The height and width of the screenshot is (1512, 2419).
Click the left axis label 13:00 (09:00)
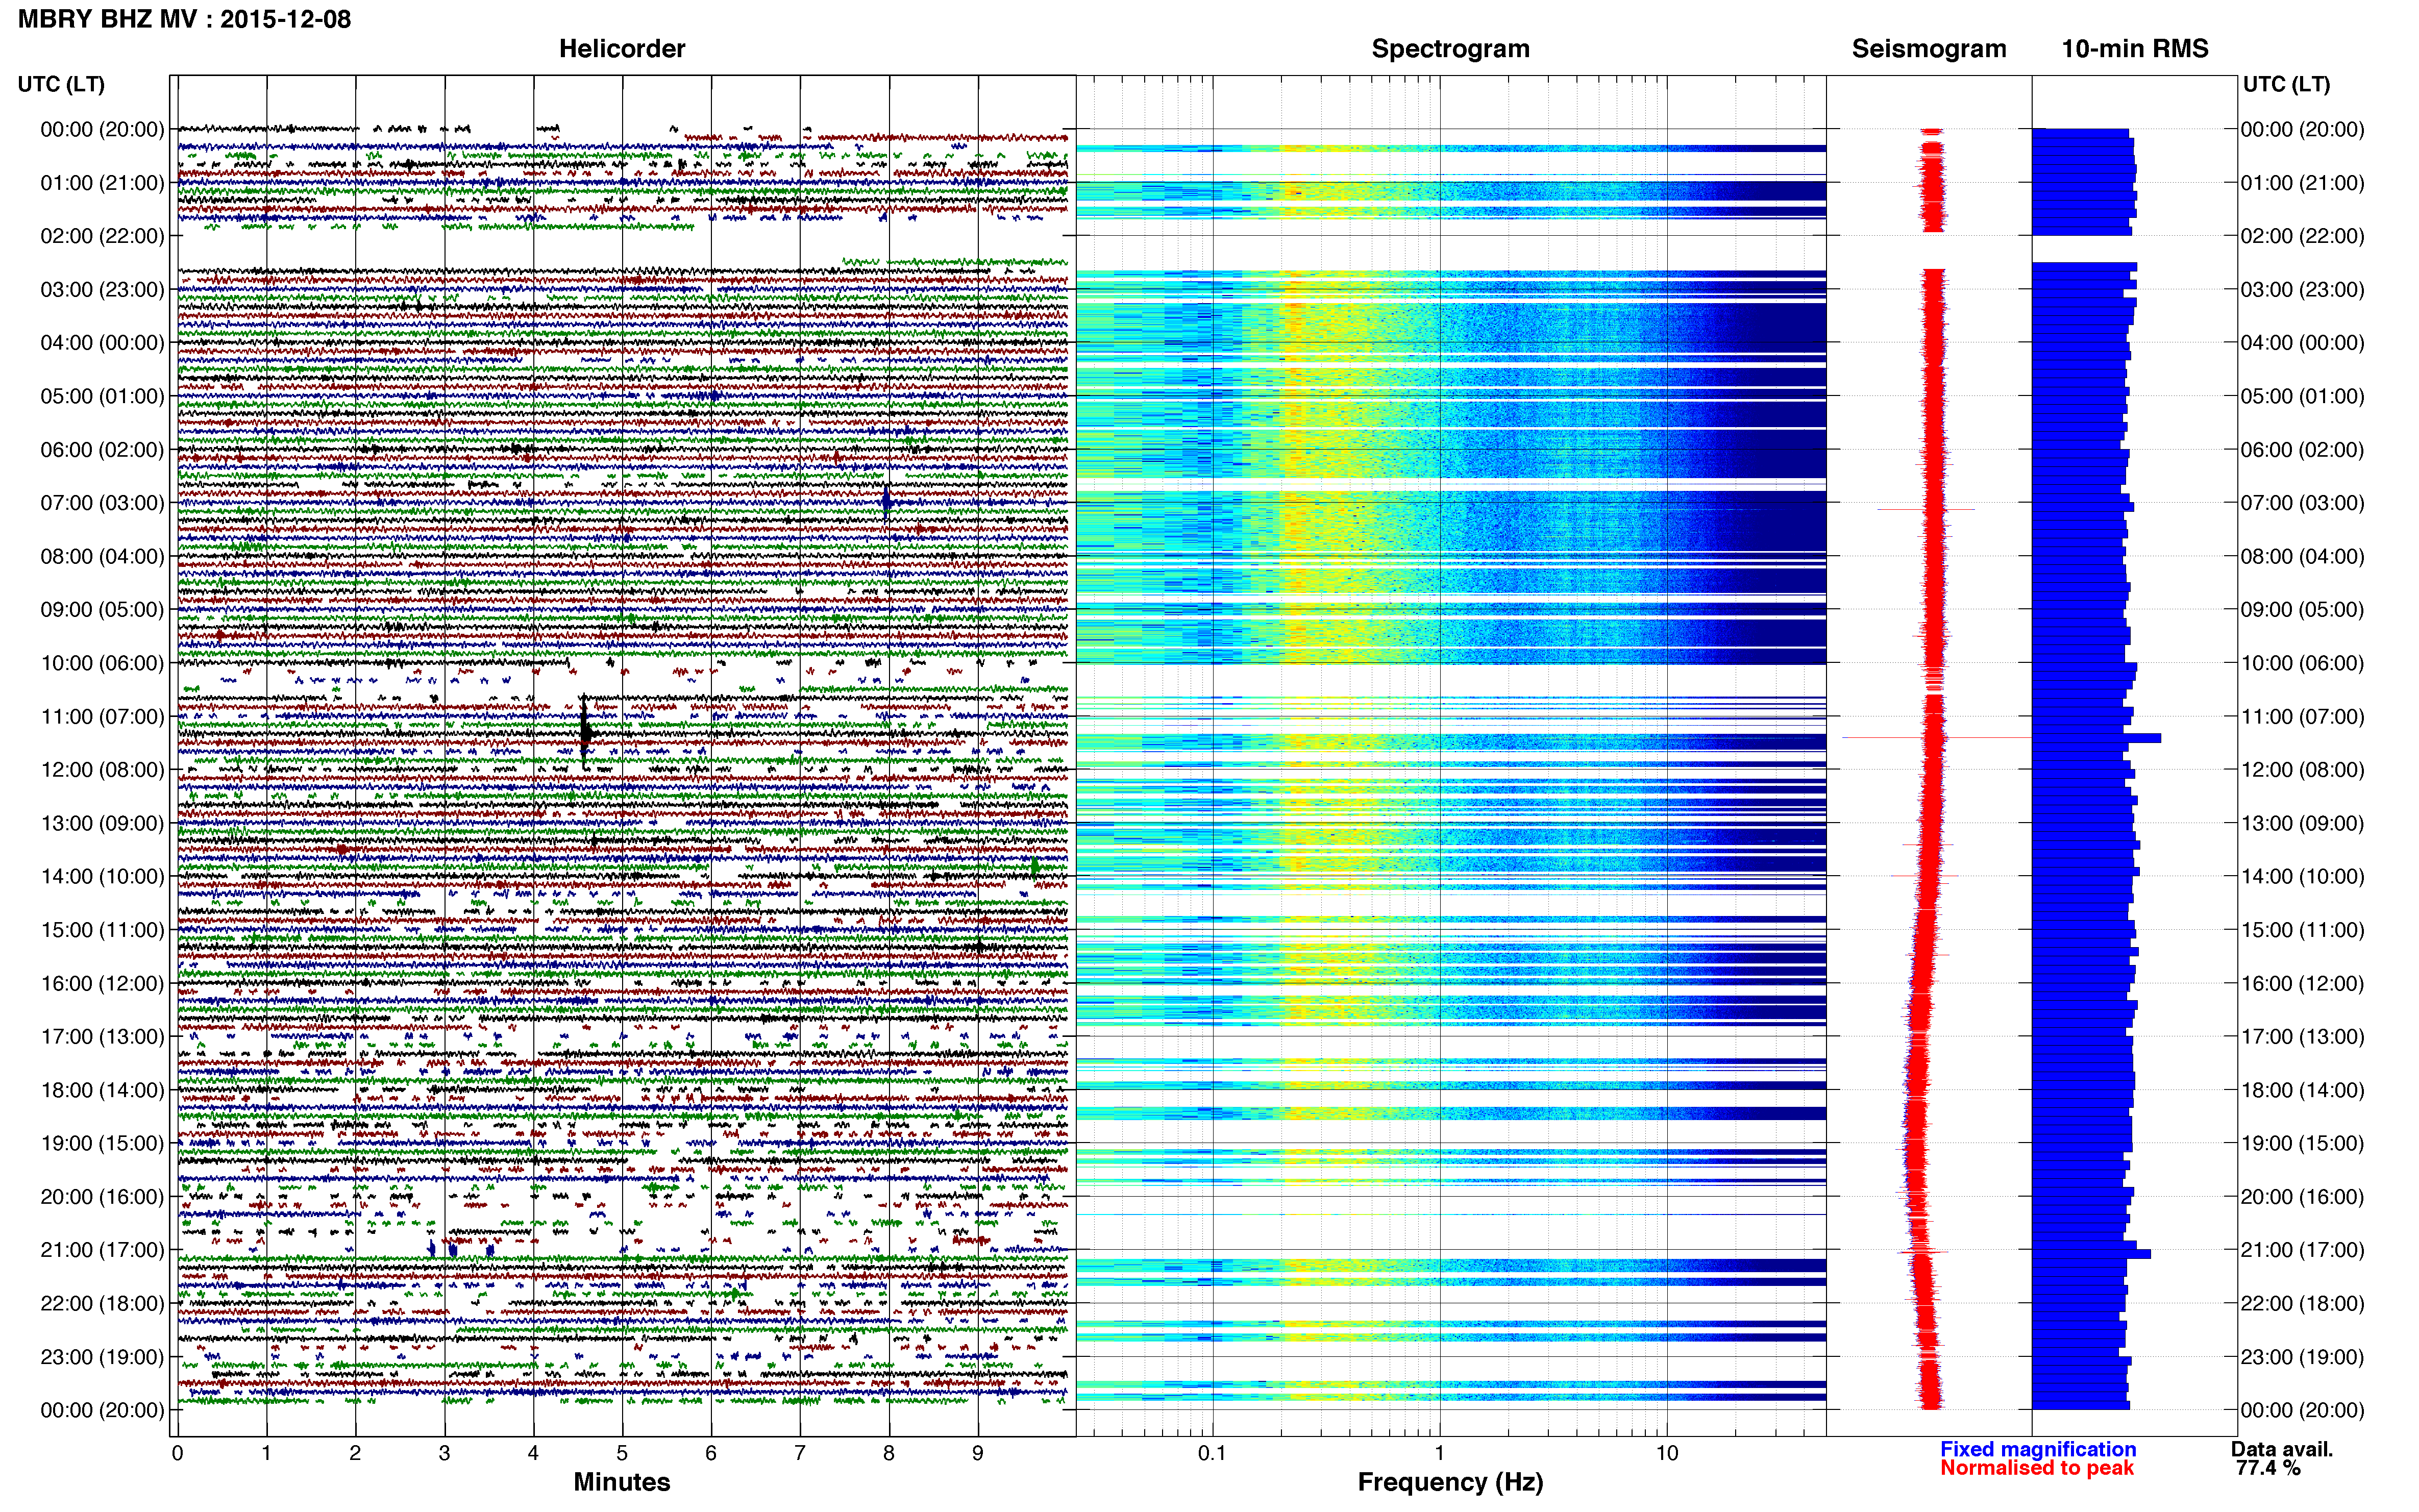click(x=102, y=823)
